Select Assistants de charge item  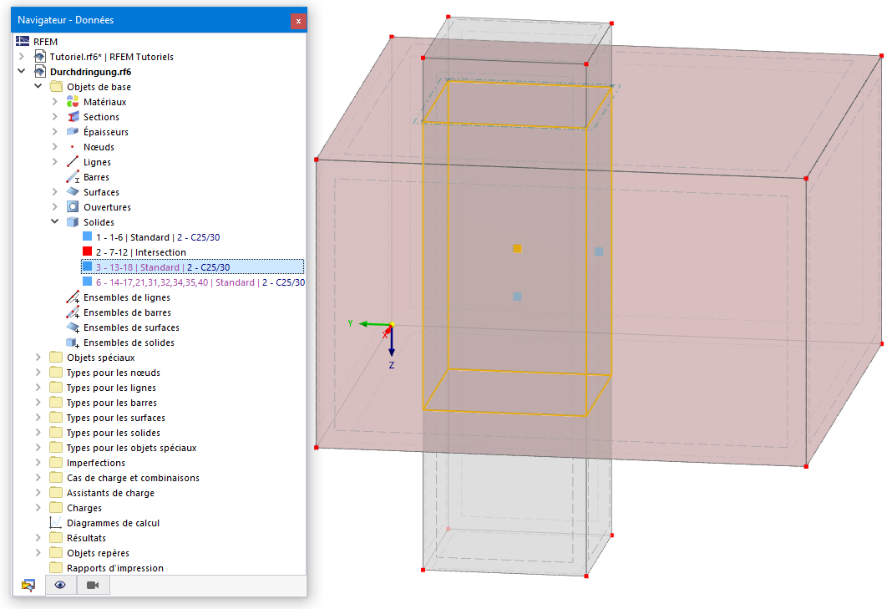pos(110,493)
